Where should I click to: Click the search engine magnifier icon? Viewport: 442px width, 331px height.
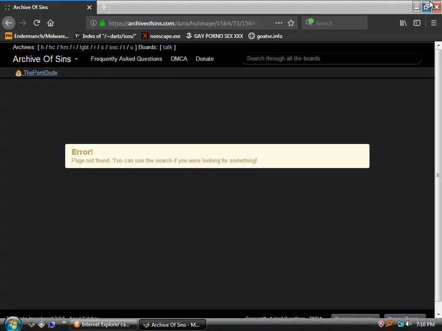click(309, 22)
